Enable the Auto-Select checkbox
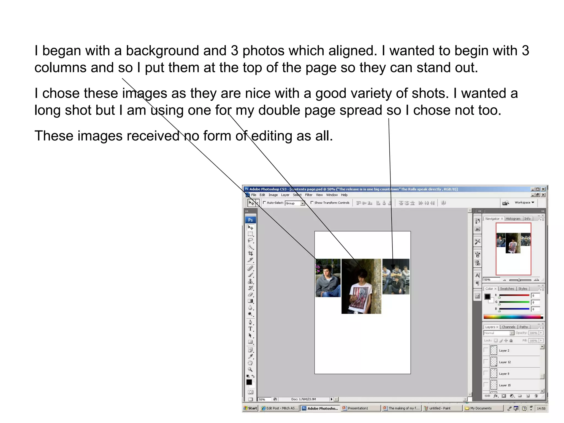 264,202
